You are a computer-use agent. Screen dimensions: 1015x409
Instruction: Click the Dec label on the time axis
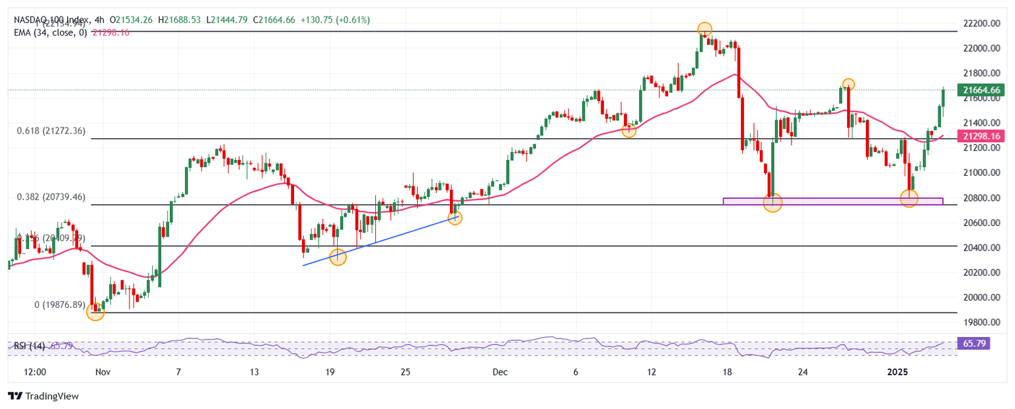tap(500, 372)
